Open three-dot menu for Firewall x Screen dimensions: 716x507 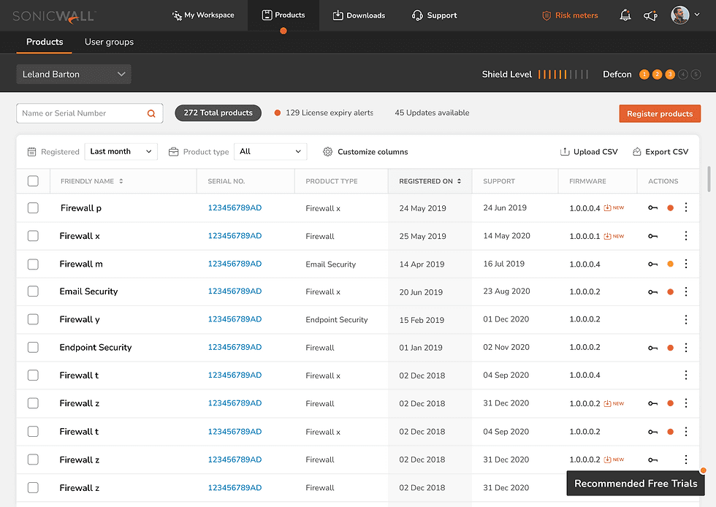click(686, 236)
